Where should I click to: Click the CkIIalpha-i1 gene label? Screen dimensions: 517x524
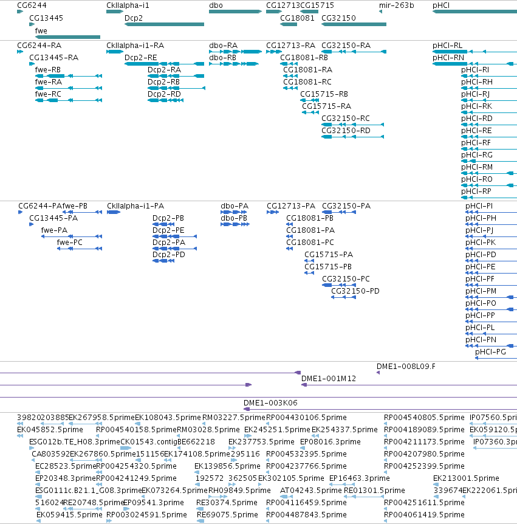coord(128,5)
